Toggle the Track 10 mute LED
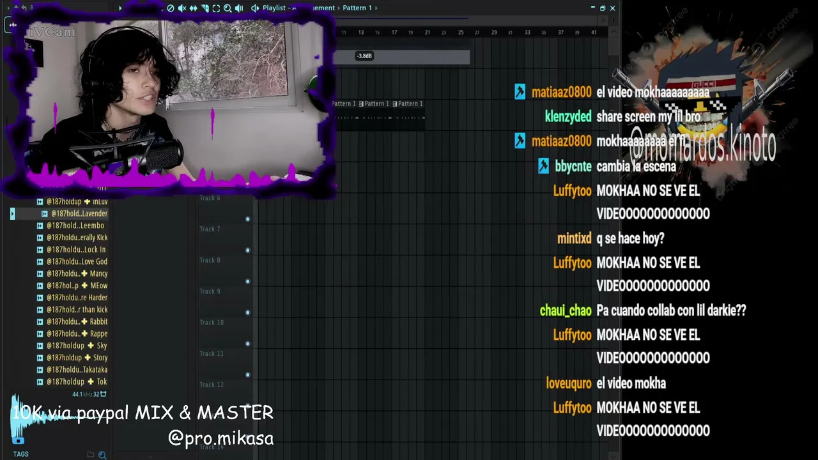 pos(247,344)
